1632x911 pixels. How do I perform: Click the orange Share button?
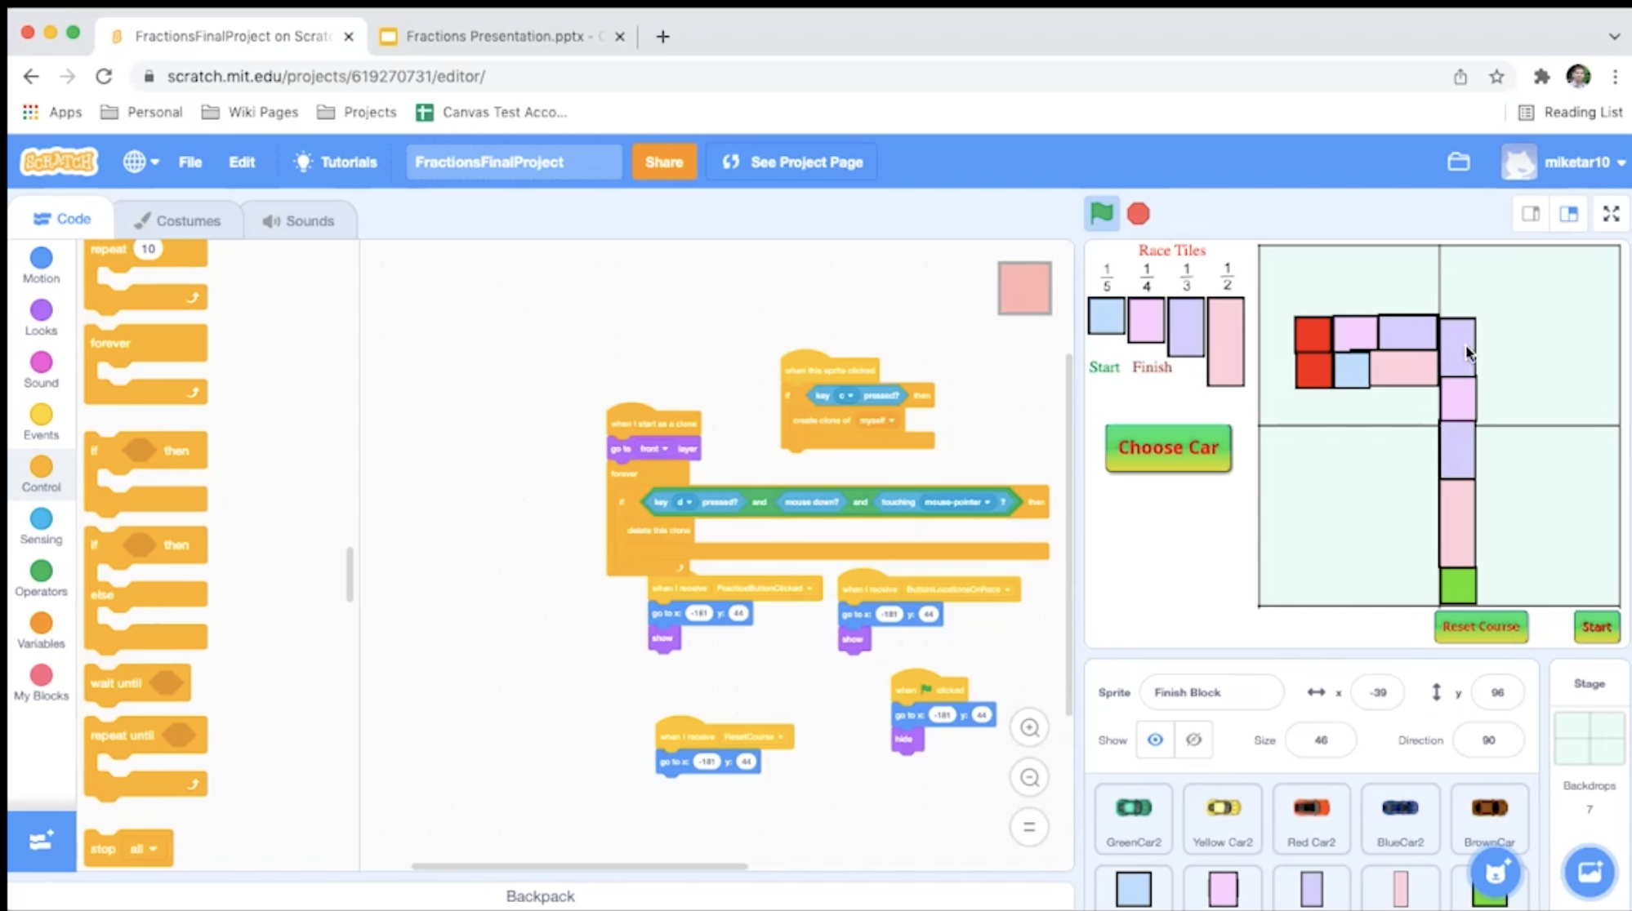(x=663, y=162)
